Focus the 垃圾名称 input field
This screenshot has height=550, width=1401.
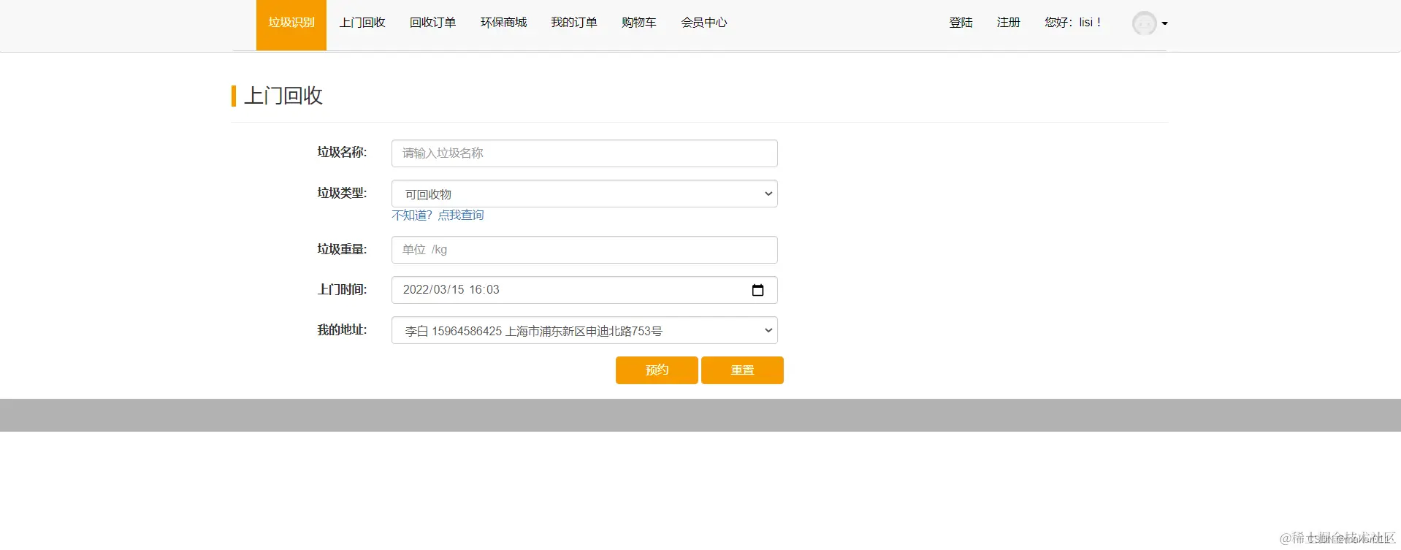584,153
